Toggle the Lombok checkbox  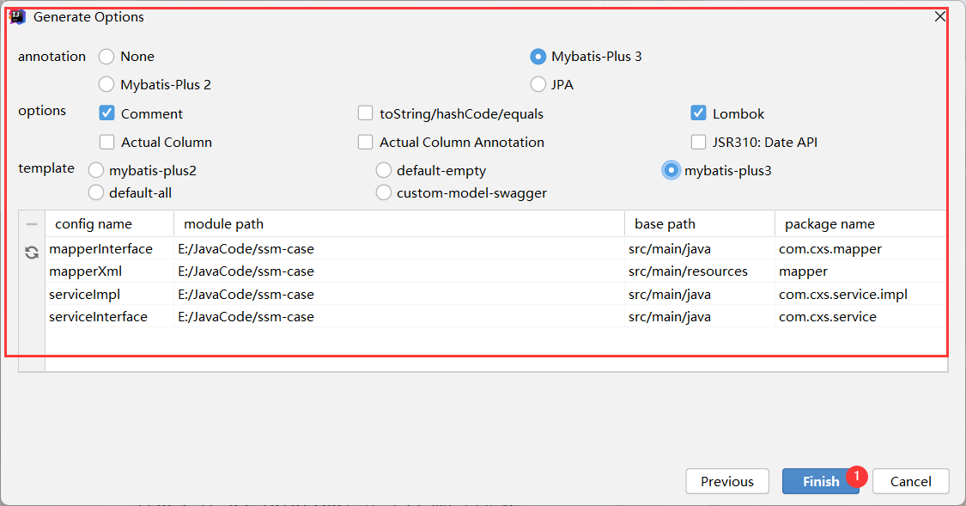click(698, 113)
